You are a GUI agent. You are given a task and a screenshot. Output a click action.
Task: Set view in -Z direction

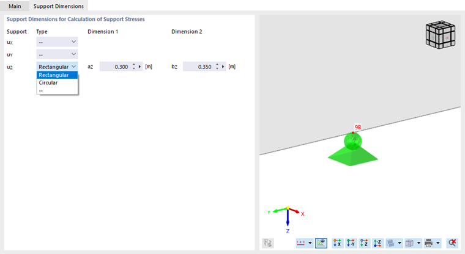378,243
